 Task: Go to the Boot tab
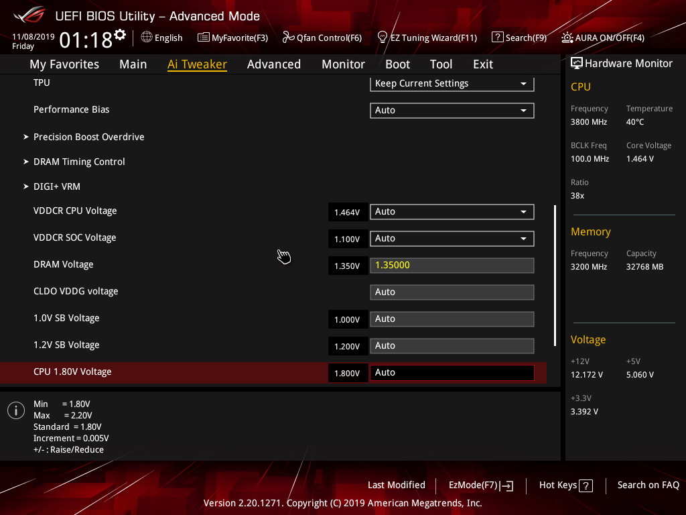click(397, 64)
